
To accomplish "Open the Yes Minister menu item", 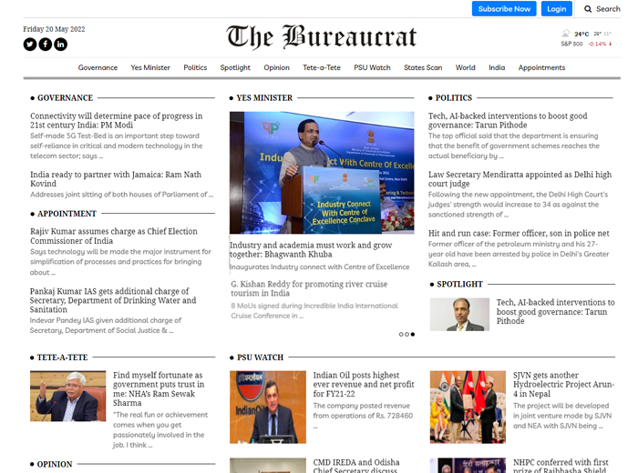I will 150,67.
